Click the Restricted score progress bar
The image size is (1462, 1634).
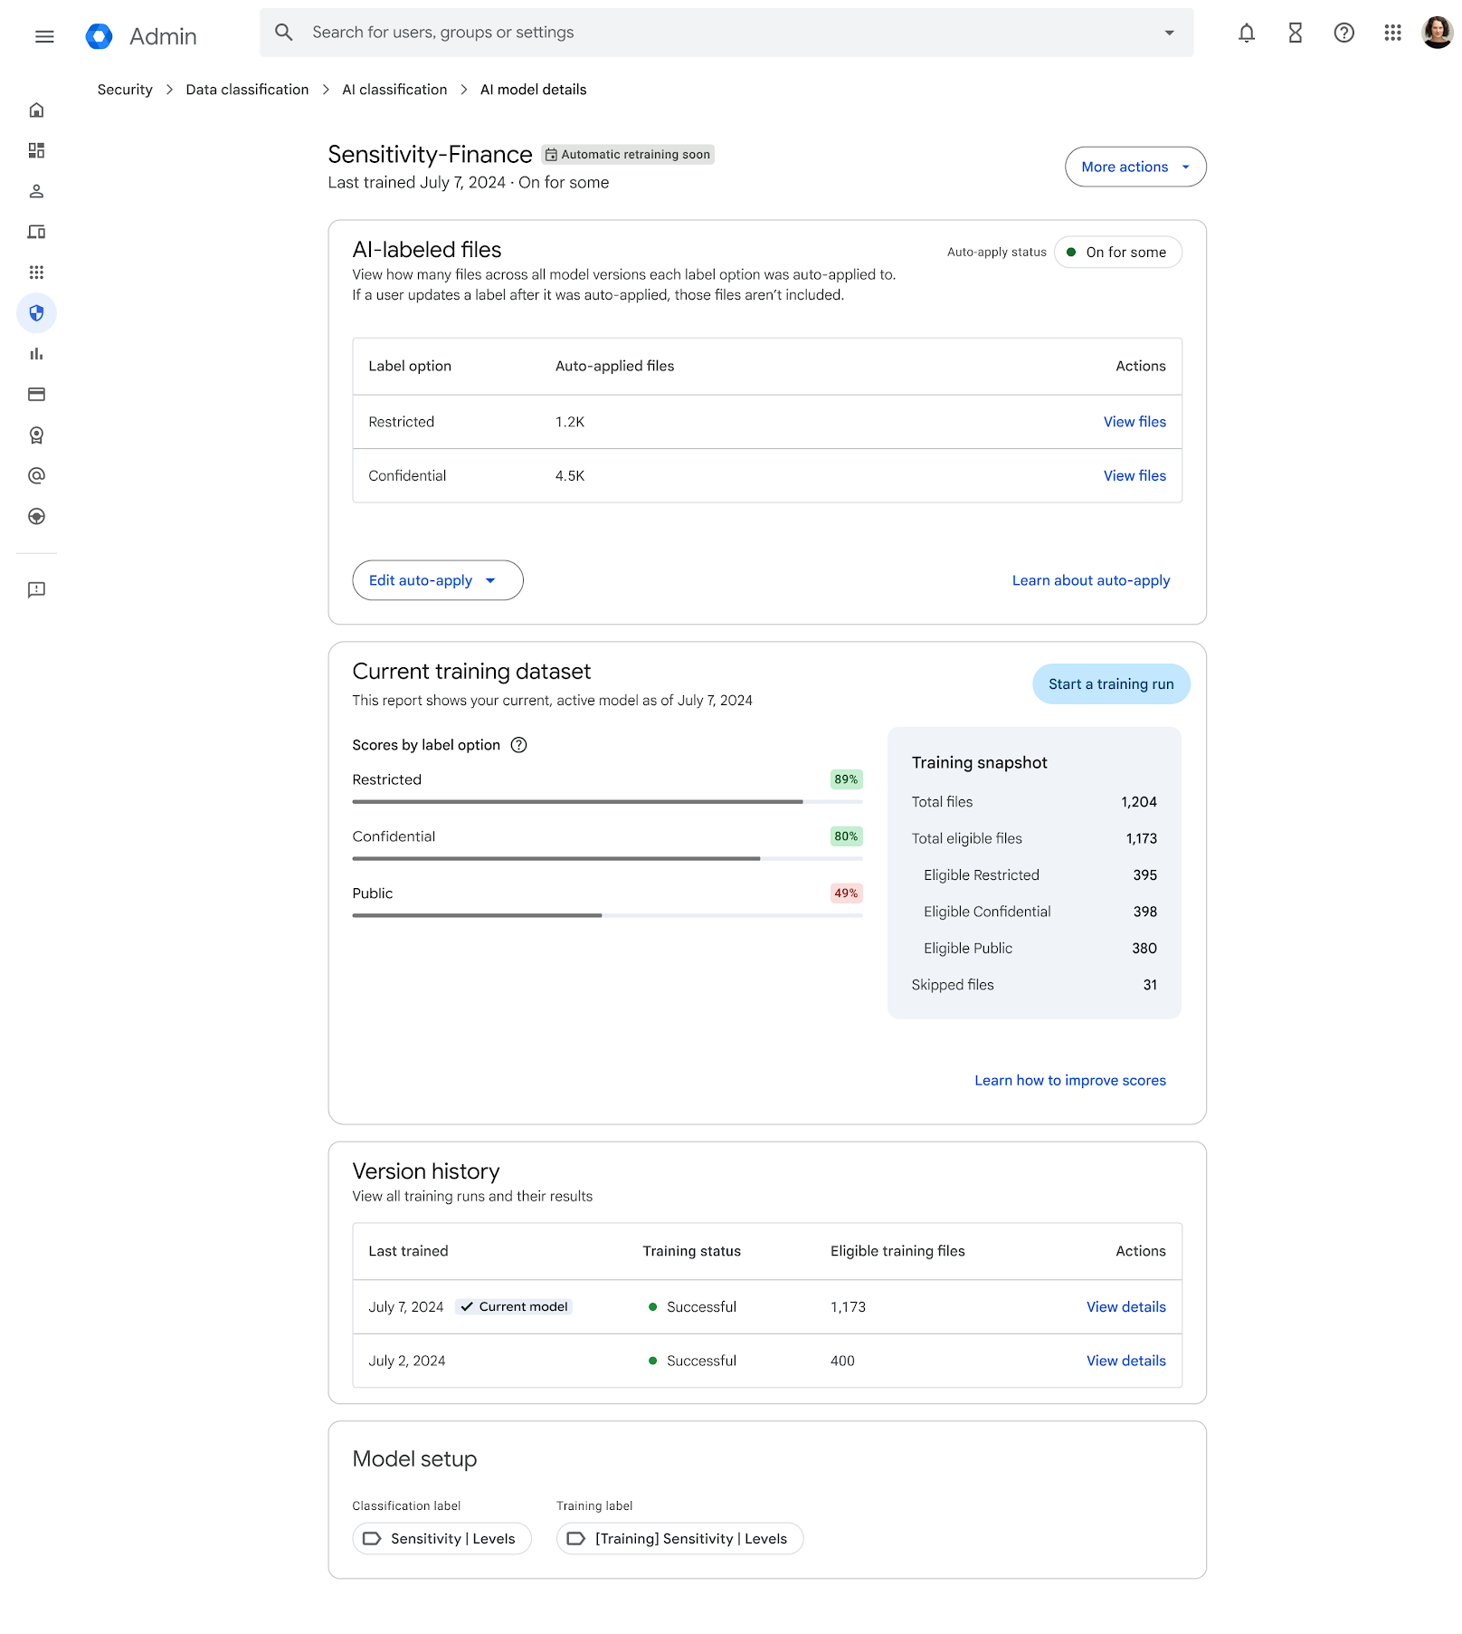607,802
